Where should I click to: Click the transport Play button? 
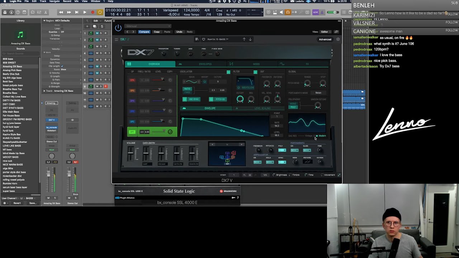point(85,12)
